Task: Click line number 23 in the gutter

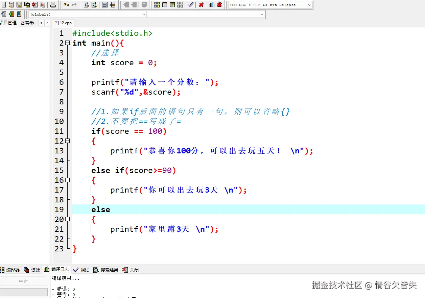Action: (x=59, y=249)
